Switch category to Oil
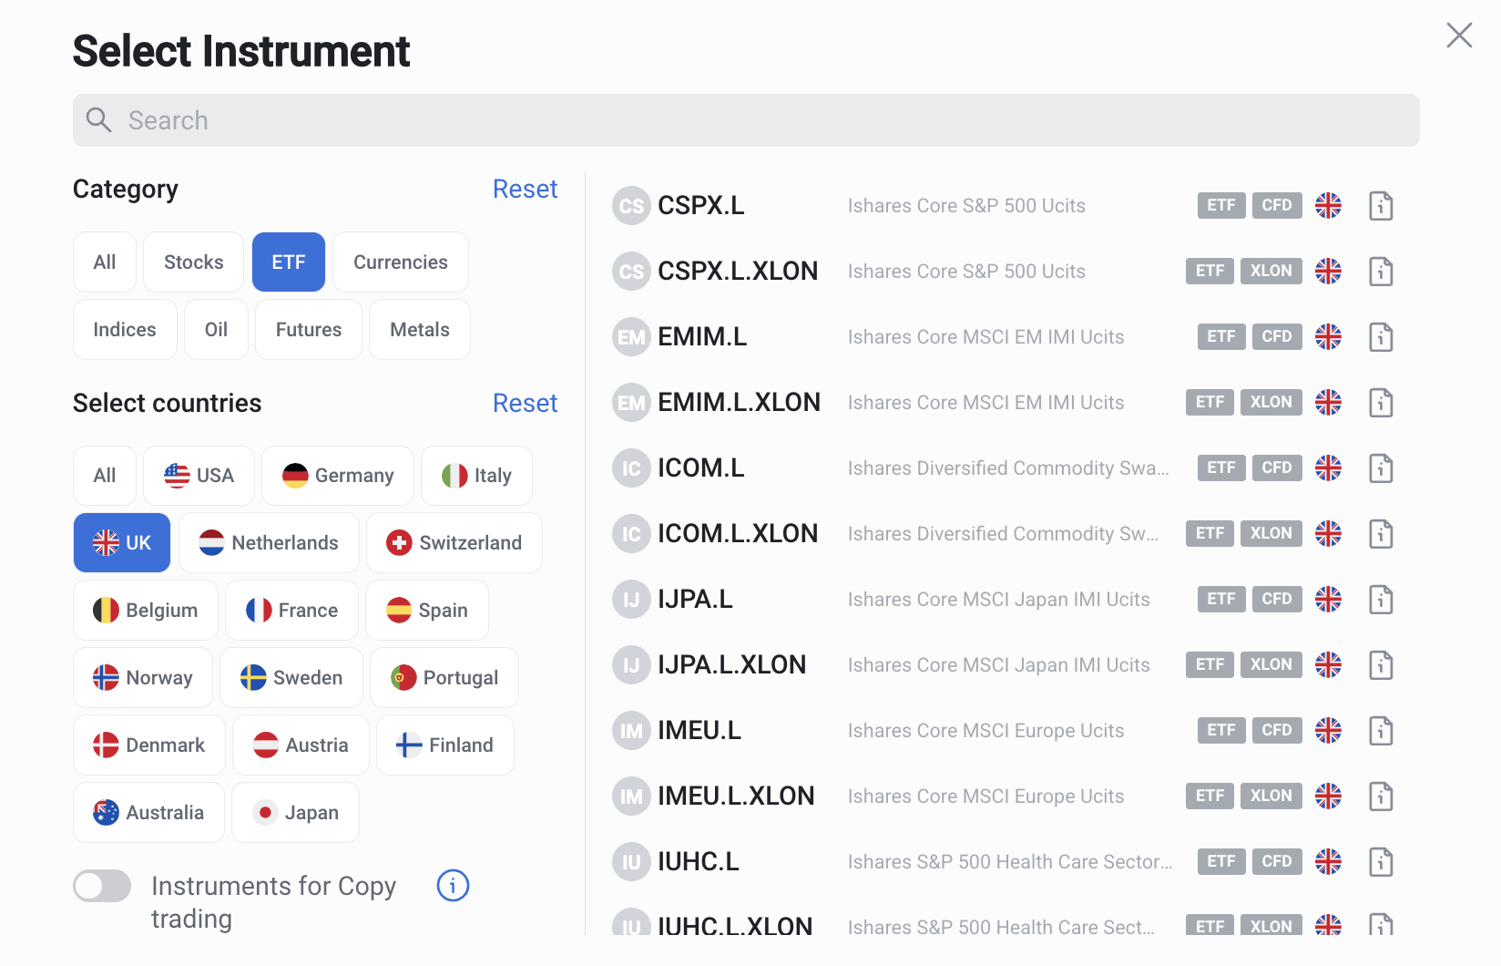The image size is (1501, 966). pos(217,330)
